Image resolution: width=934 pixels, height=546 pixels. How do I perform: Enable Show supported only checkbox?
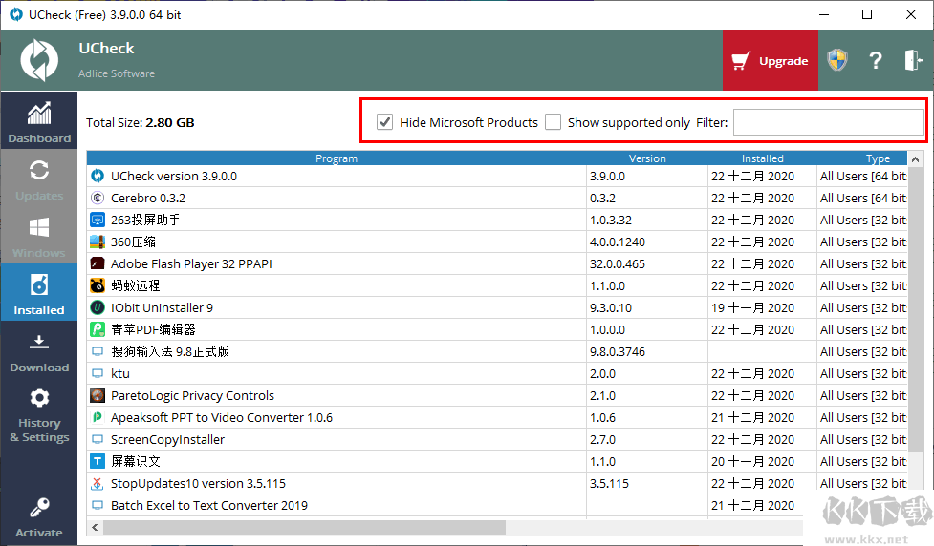[553, 122]
